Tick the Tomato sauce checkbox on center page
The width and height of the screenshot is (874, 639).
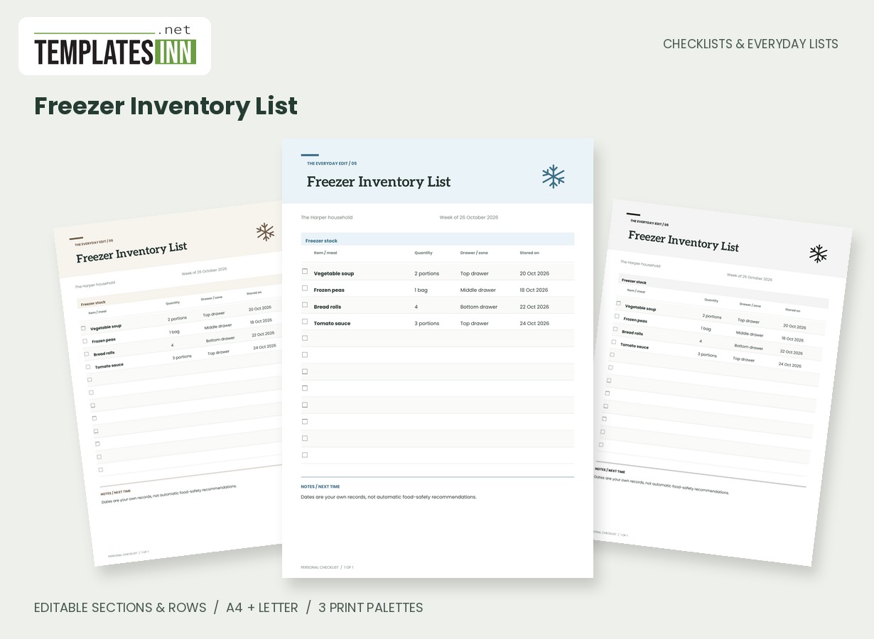pyautogui.click(x=305, y=322)
